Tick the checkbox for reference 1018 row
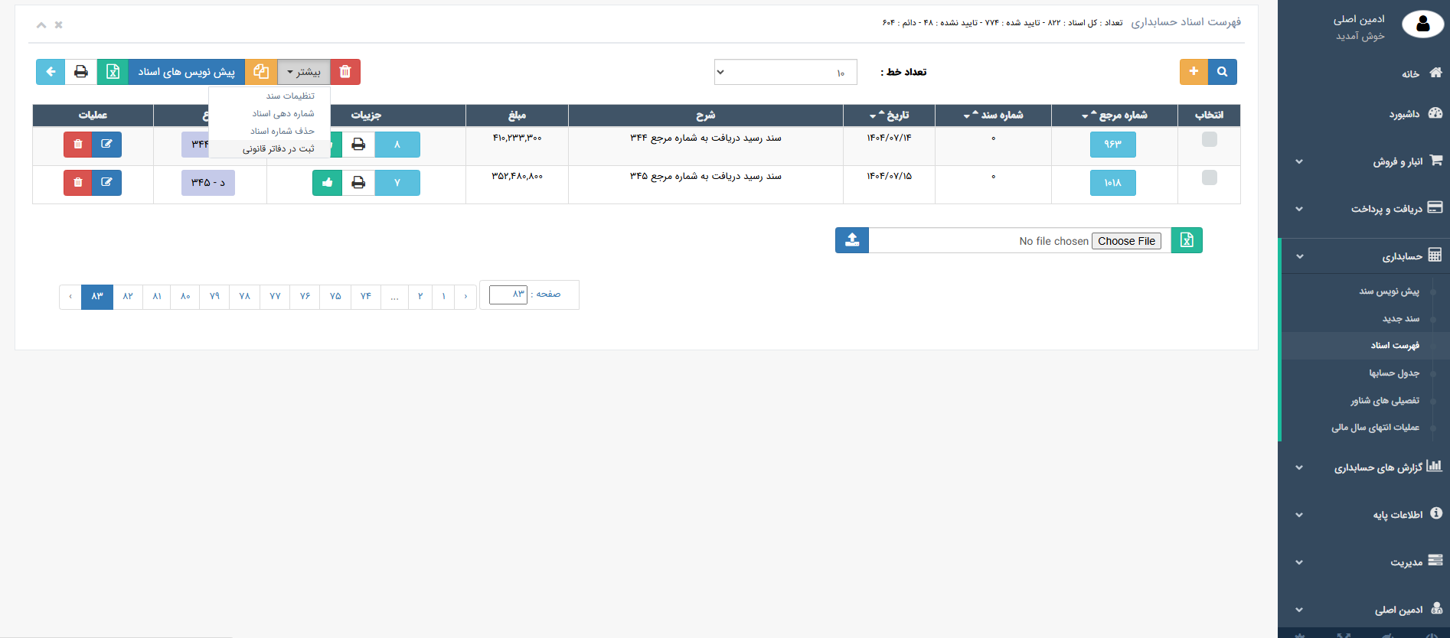Viewport: 1450px width, 638px height. point(1209,177)
